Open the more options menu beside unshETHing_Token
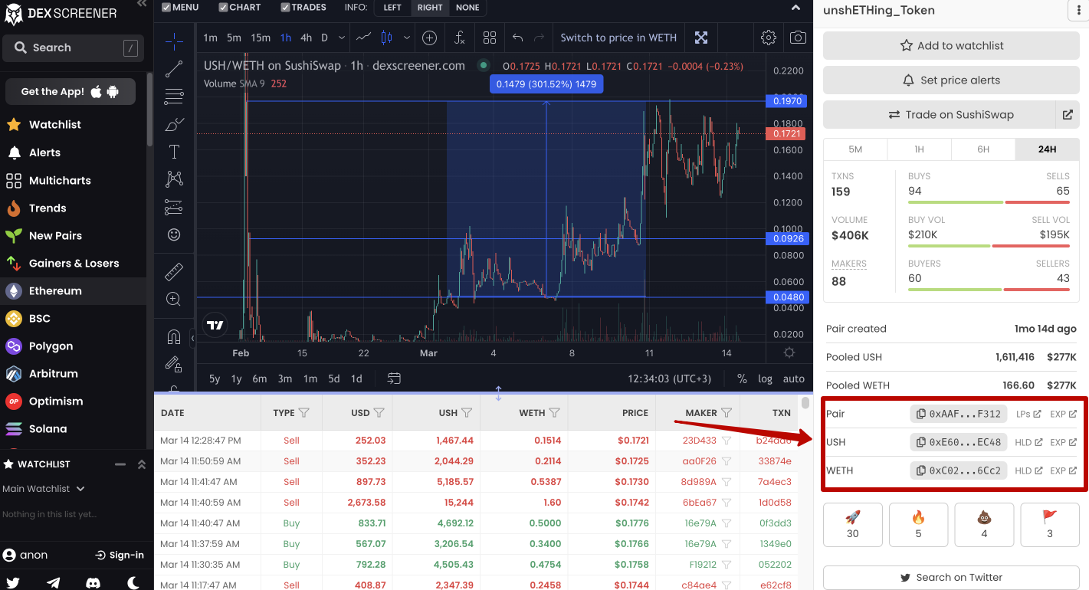Image resolution: width=1089 pixels, height=590 pixels. tap(1079, 11)
